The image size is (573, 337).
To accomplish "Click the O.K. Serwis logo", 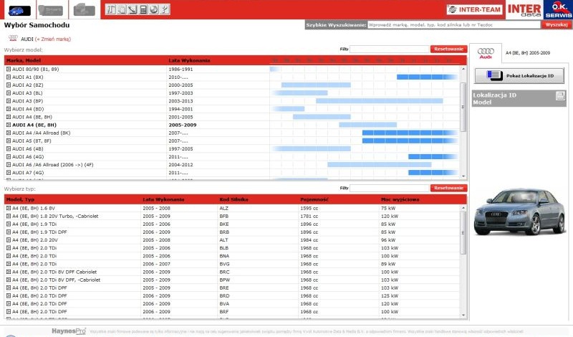I will pos(559,9).
